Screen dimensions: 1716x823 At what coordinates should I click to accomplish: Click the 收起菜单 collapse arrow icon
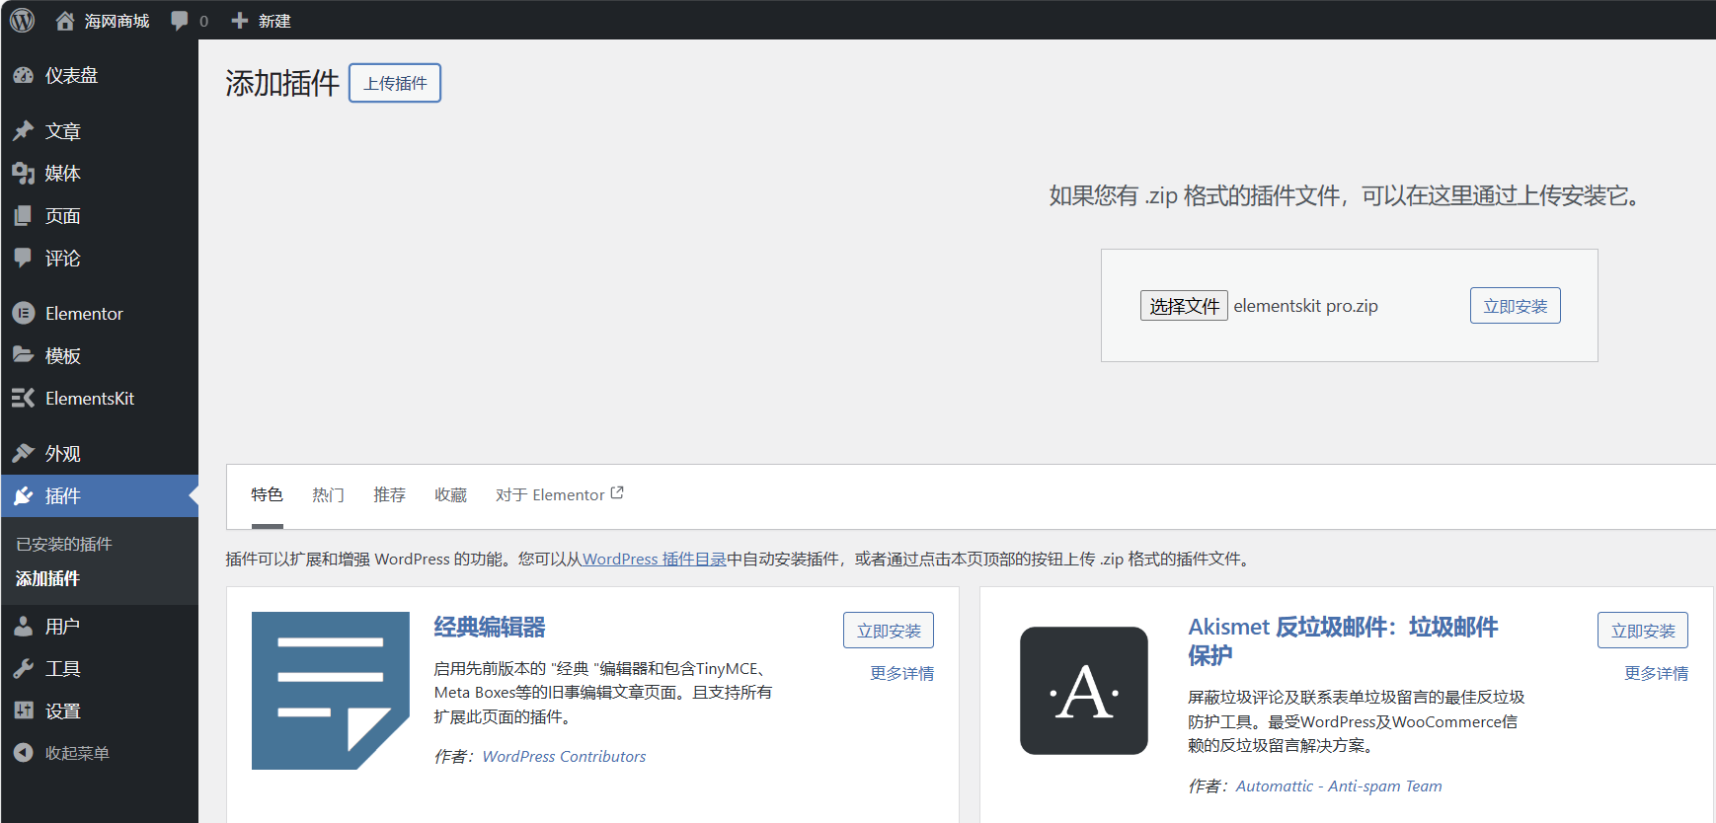click(x=24, y=753)
